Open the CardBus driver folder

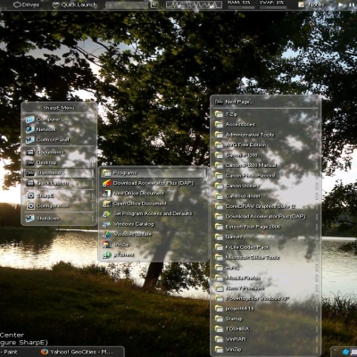point(266,196)
